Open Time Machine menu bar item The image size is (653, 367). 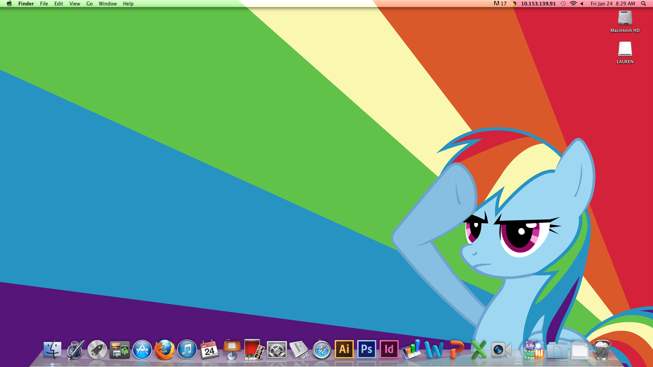tap(563, 4)
